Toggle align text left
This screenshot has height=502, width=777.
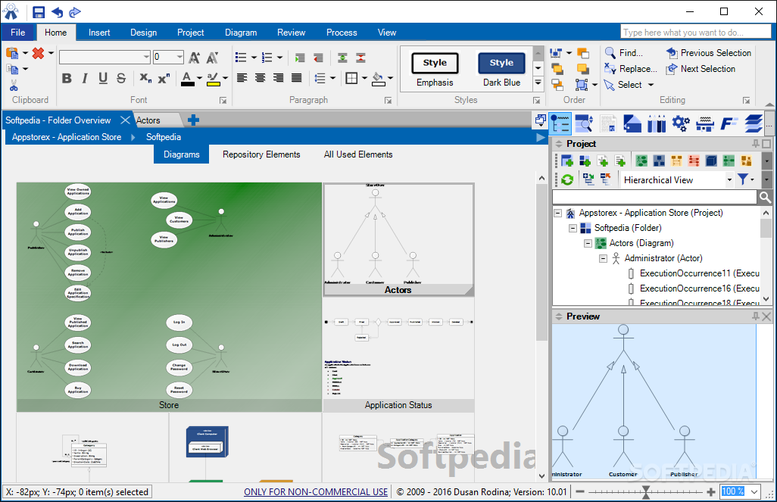pyautogui.click(x=242, y=78)
